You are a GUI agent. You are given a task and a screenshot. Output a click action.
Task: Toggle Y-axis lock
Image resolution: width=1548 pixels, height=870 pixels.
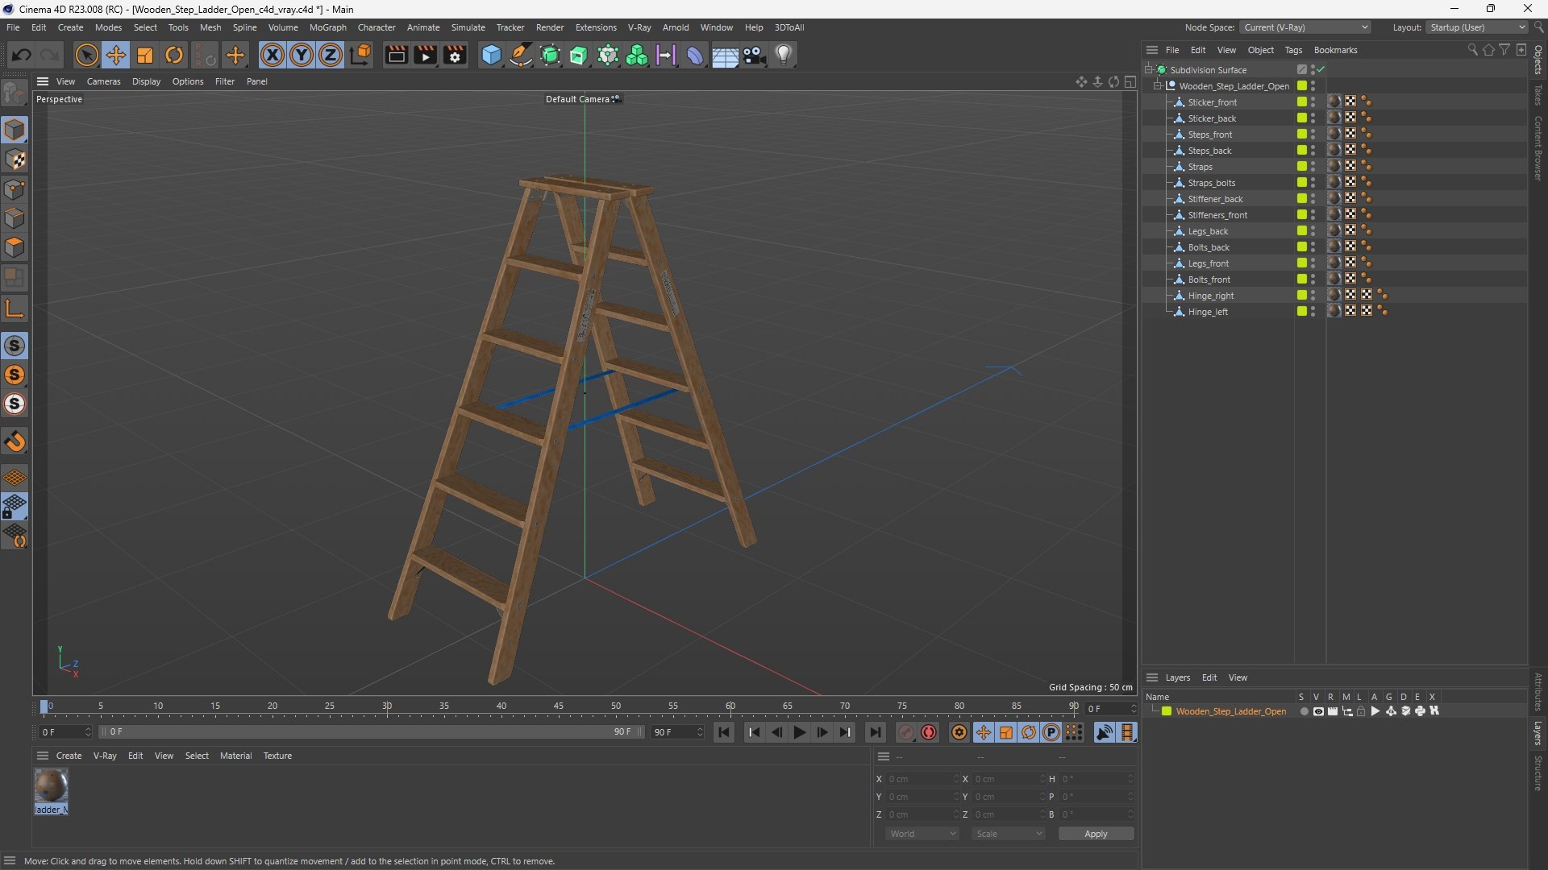click(302, 55)
